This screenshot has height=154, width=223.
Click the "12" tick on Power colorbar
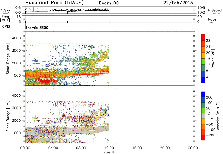click(208, 65)
